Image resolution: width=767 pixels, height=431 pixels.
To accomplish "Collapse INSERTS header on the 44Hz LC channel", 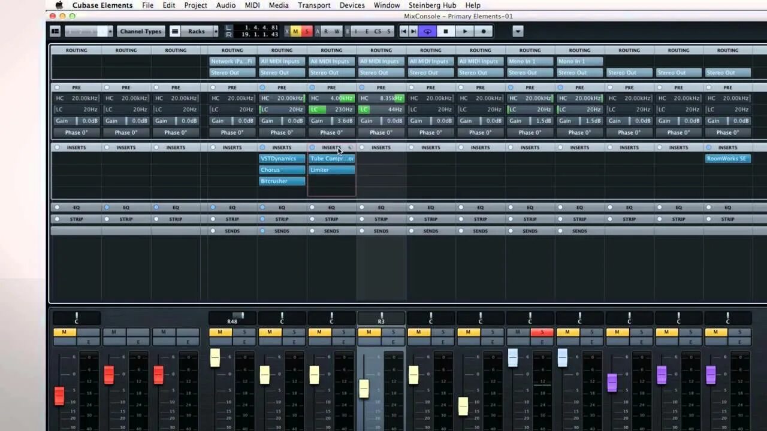I will [x=381, y=147].
